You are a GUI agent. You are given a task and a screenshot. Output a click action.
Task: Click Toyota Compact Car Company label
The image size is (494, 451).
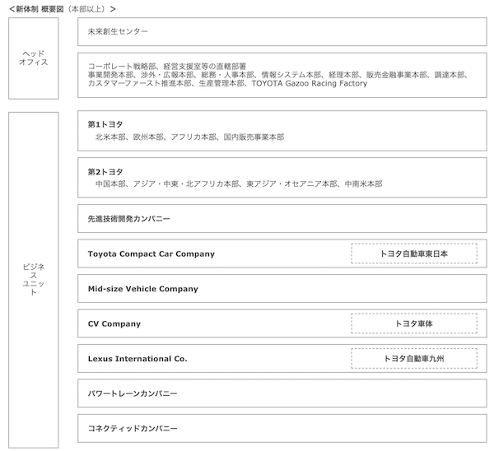click(x=151, y=253)
